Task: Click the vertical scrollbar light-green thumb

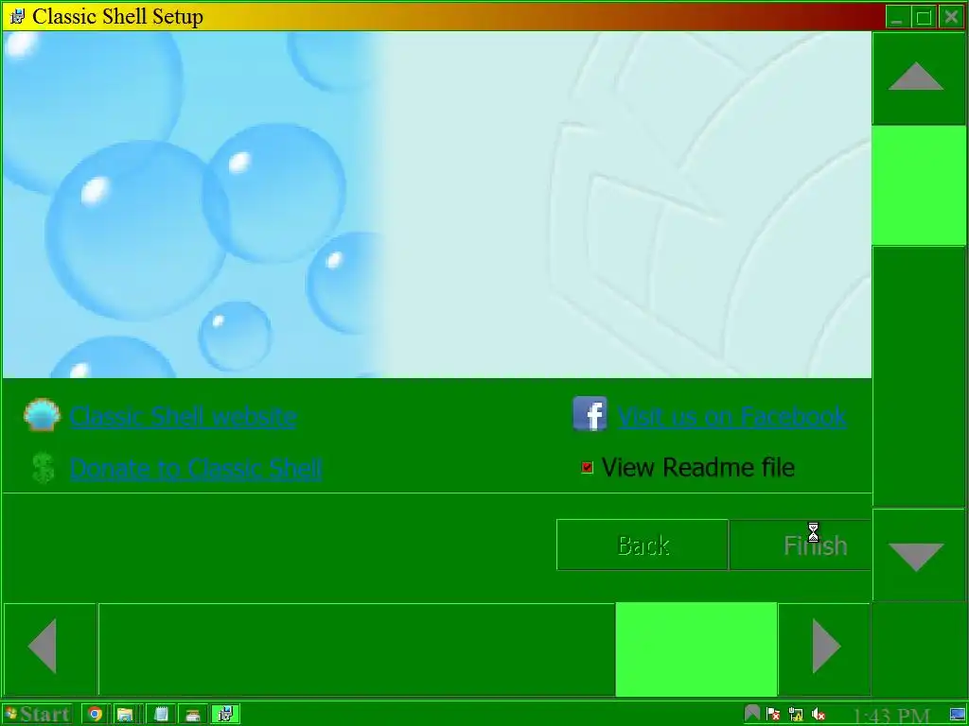Action: [918, 185]
